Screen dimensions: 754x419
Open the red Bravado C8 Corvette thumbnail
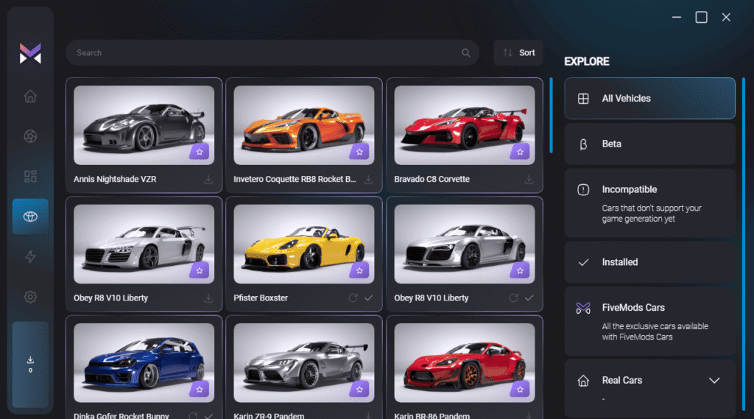coord(465,125)
